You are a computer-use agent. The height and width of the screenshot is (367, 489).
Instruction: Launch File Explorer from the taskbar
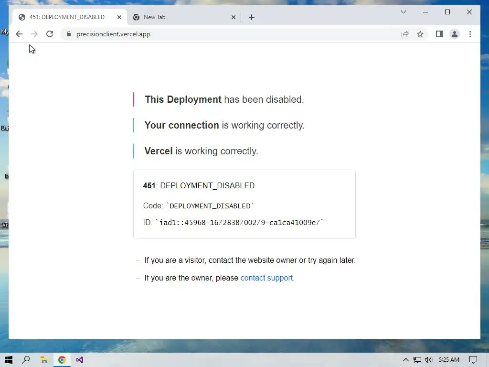pyautogui.click(x=44, y=360)
